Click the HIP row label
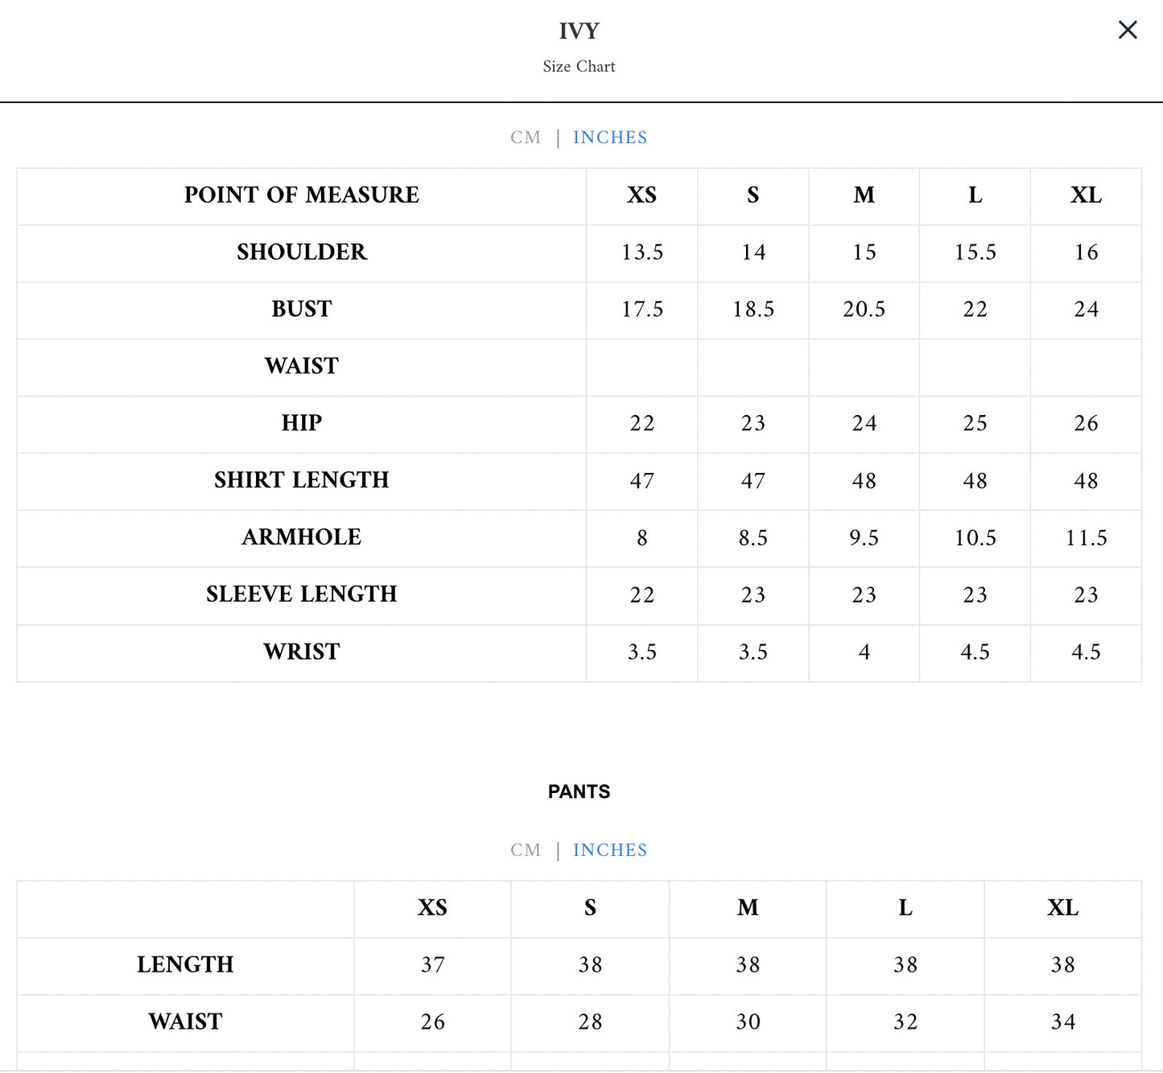This screenshot has height=1073, width=1163. pyautogui.click(x=302, y=423)
